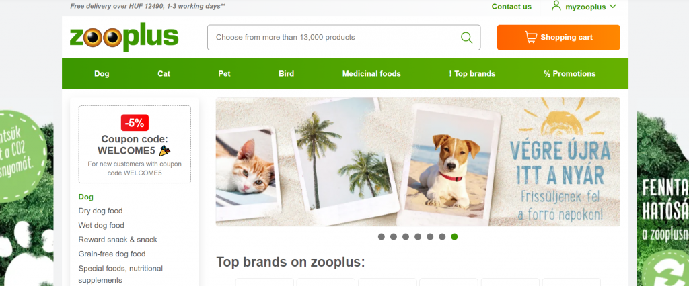Open the Dry dog food link
The height and width of the screenshot is (286, 689).
[x=101, y=211]
